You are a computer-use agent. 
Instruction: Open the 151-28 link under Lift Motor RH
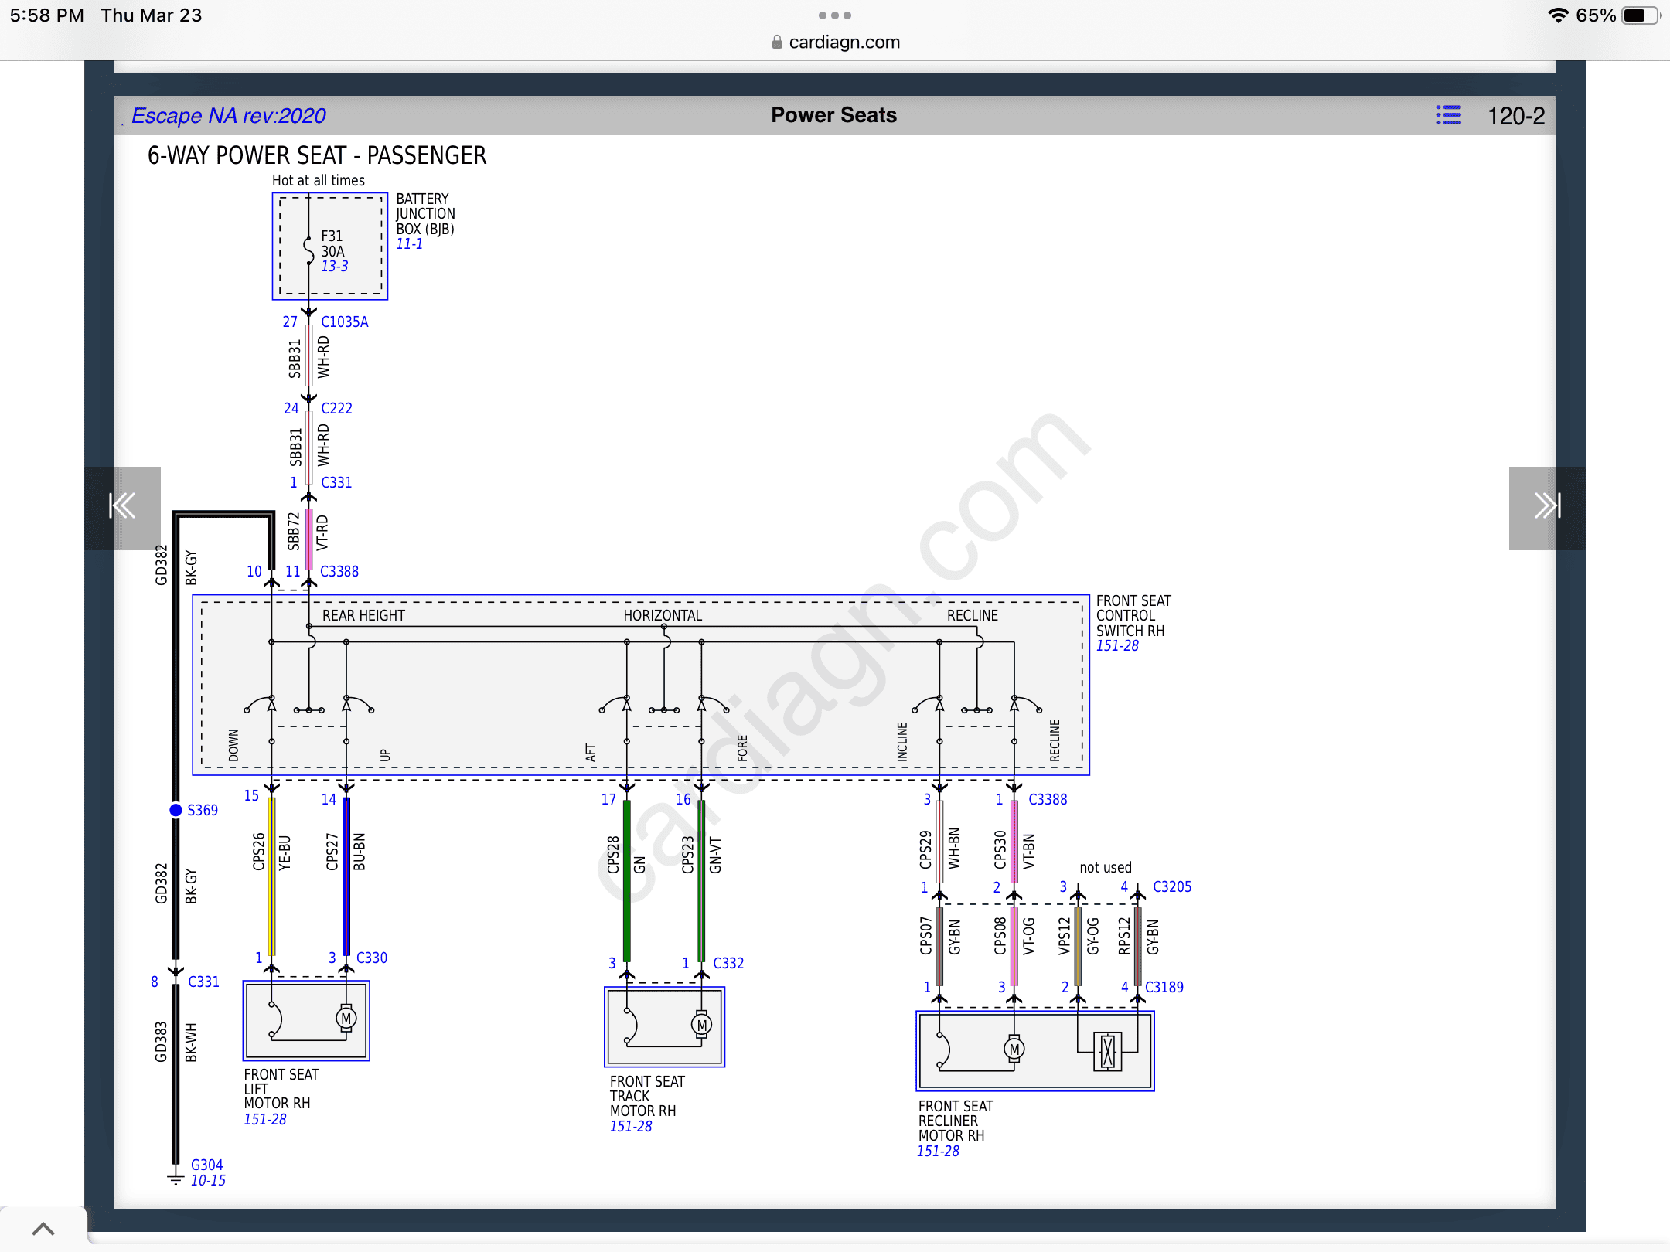pos(265,1120)
